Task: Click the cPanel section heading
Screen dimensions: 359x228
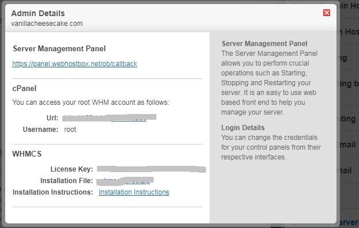Action: 24,89
